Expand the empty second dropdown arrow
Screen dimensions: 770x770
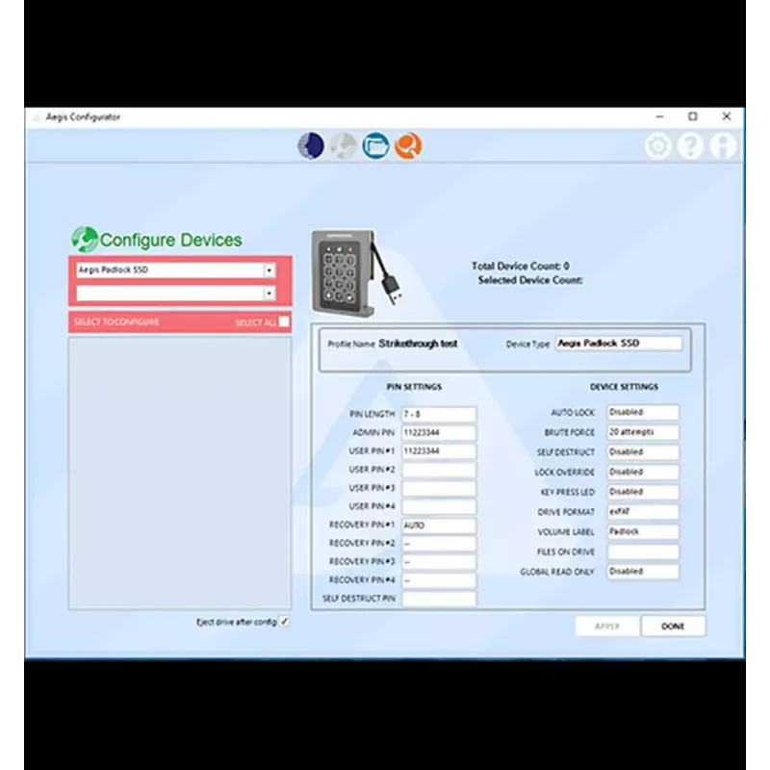click(269, 294)
